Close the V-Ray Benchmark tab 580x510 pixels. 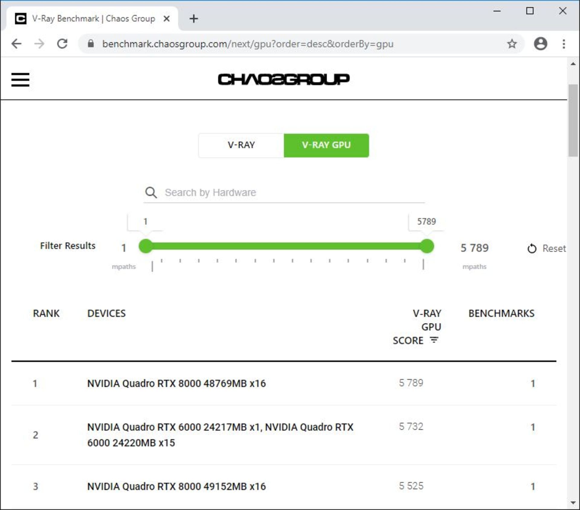coord(166,19)
